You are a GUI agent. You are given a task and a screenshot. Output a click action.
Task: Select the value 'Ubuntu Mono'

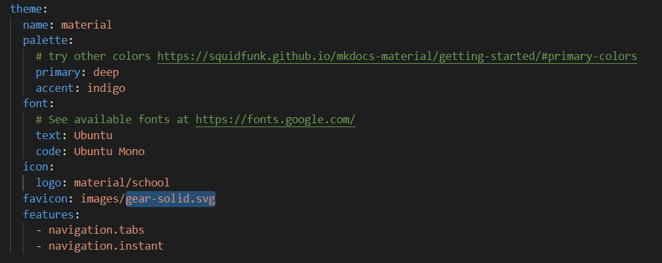click(109, 151)
